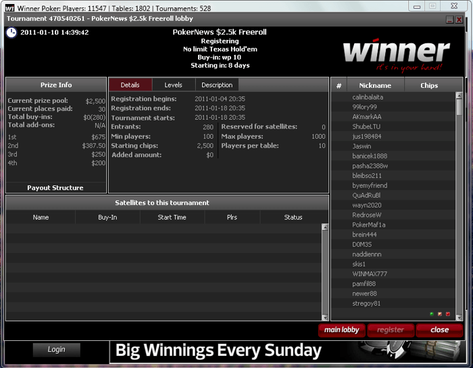This screenshot has height=368, width=473.
Task: Select player byemyfriend
Action: click(393, 185)
